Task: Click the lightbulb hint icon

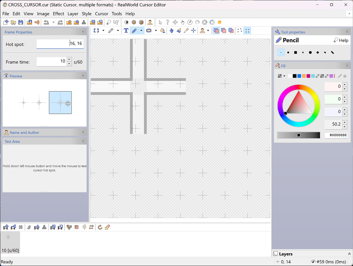Action: (x=109, y=22)
